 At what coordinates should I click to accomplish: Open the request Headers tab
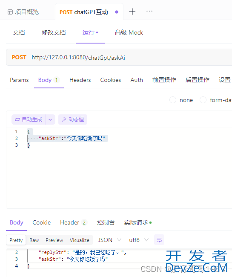(80, 80)
